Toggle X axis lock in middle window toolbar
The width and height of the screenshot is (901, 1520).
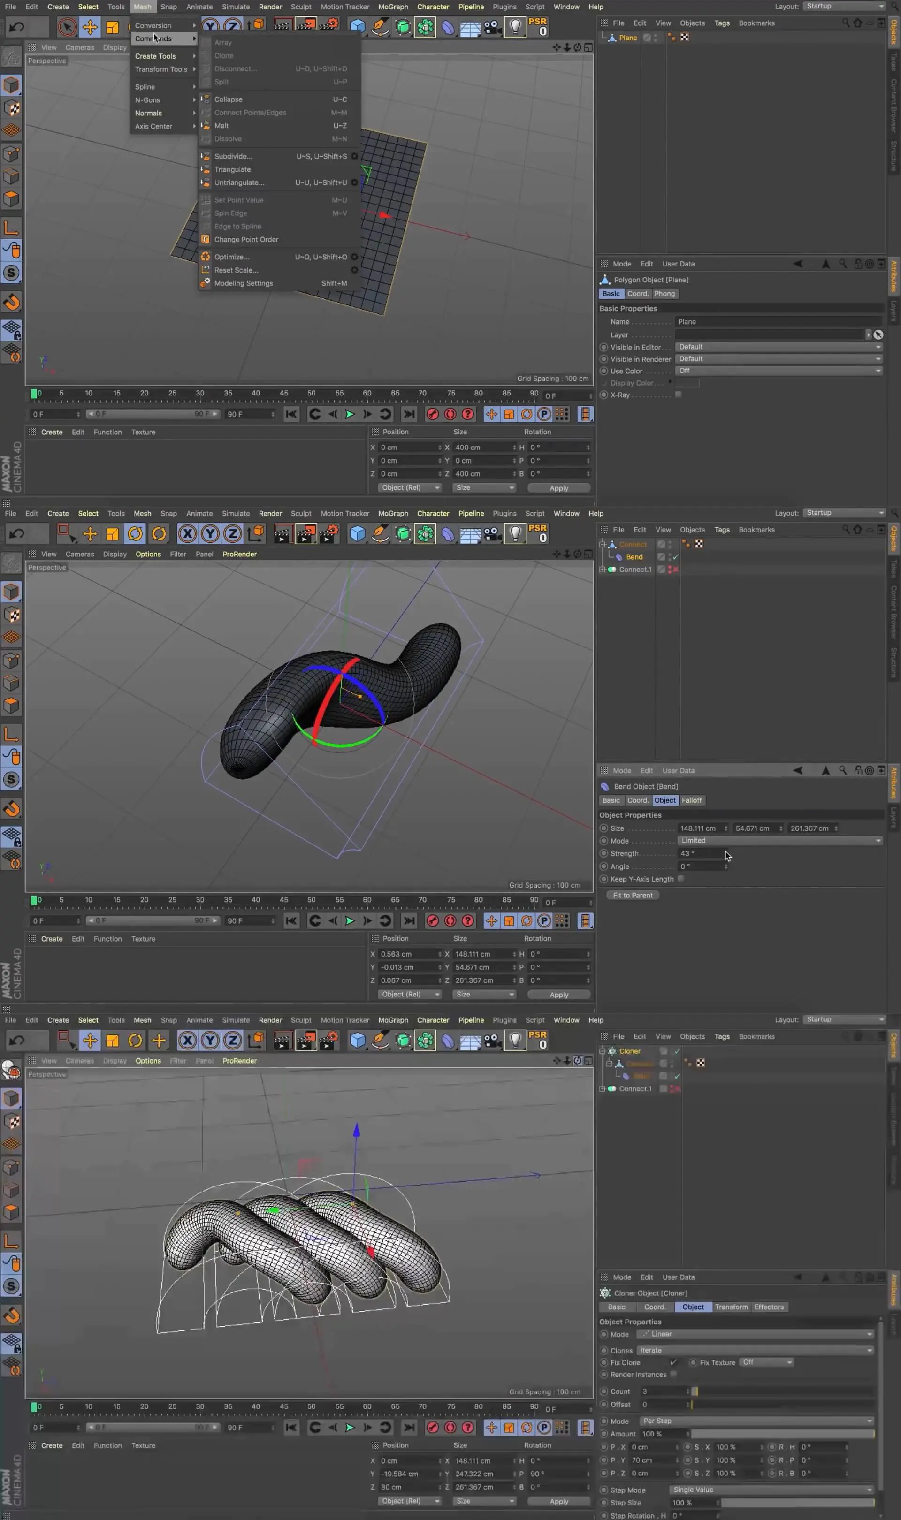point(188,533)
